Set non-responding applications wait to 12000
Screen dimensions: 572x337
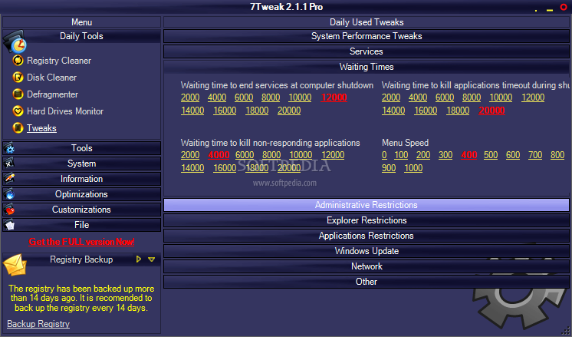pos(333,155)
